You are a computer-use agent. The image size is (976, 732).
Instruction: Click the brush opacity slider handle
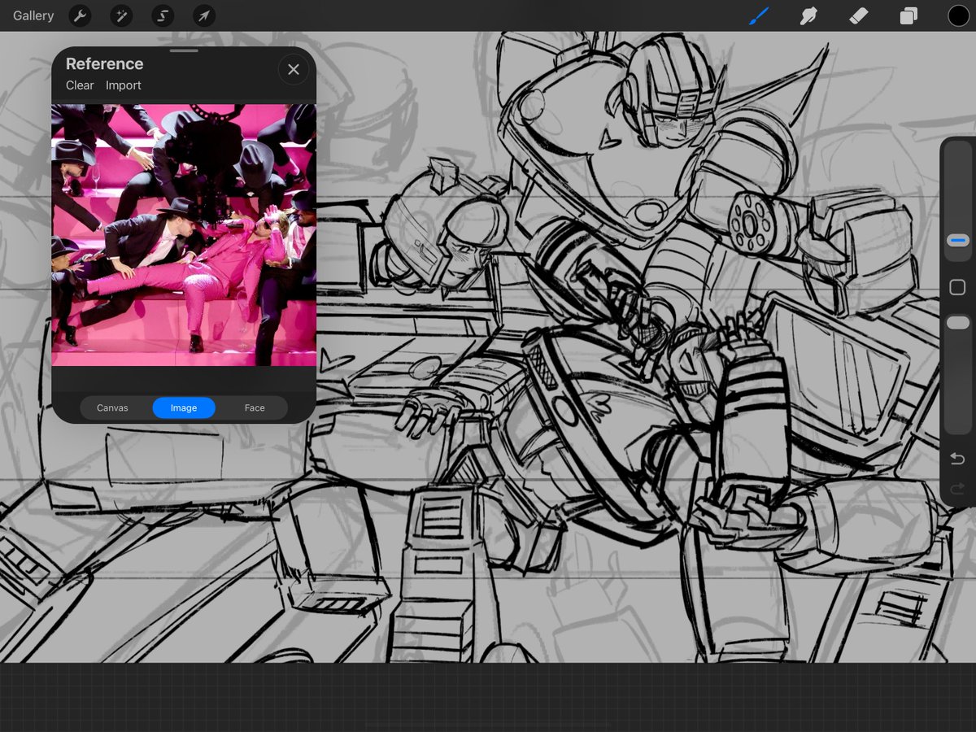click(x=957, y=323)
